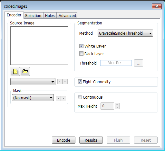Click the open folder image icon
Viewport: 165px width, 151px height.
pyautogui.click(x=25, y=71)
